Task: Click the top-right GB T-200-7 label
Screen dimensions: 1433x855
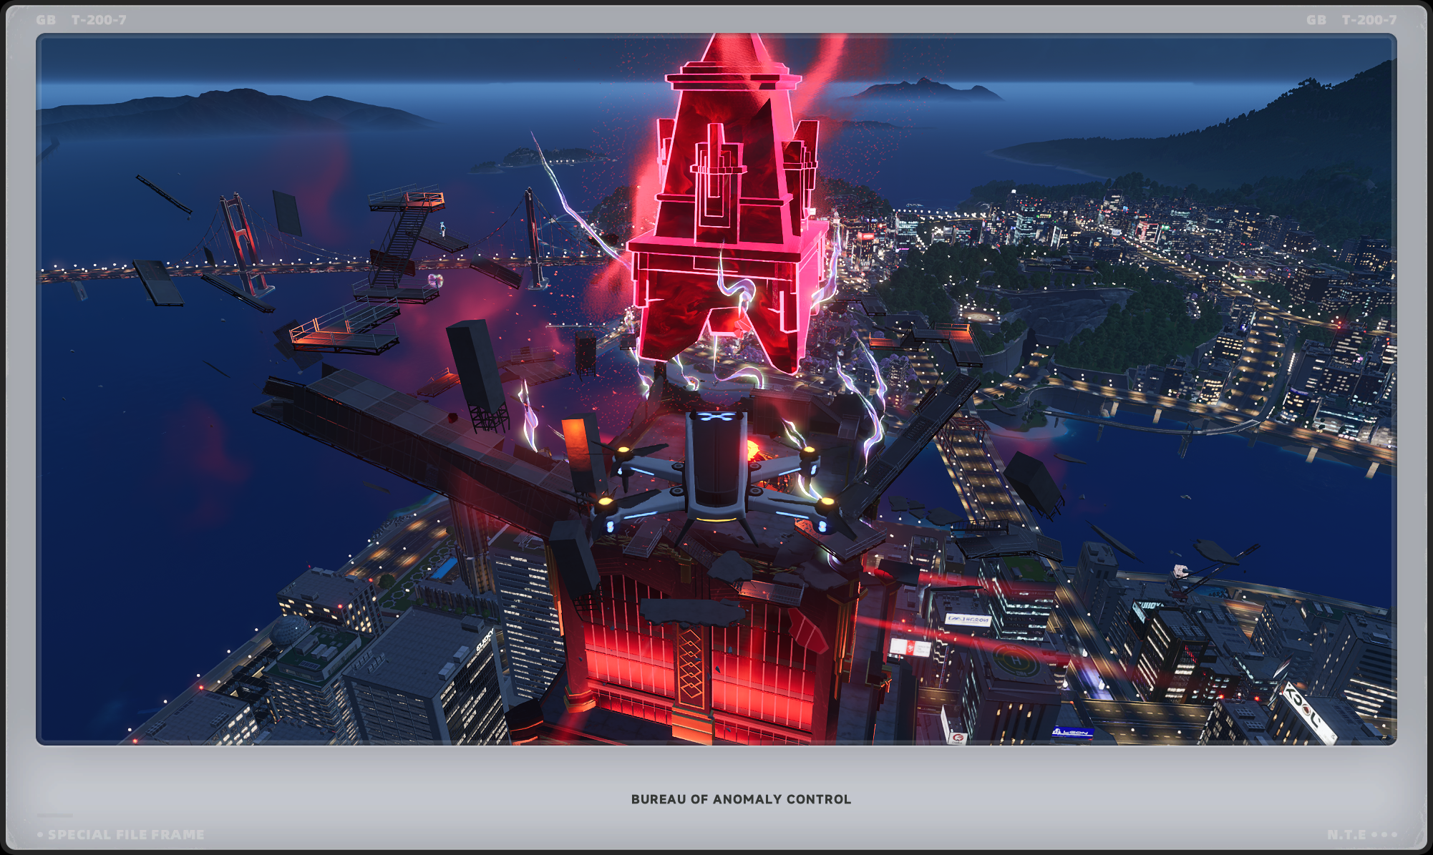Action: [x=1351, y=20]
